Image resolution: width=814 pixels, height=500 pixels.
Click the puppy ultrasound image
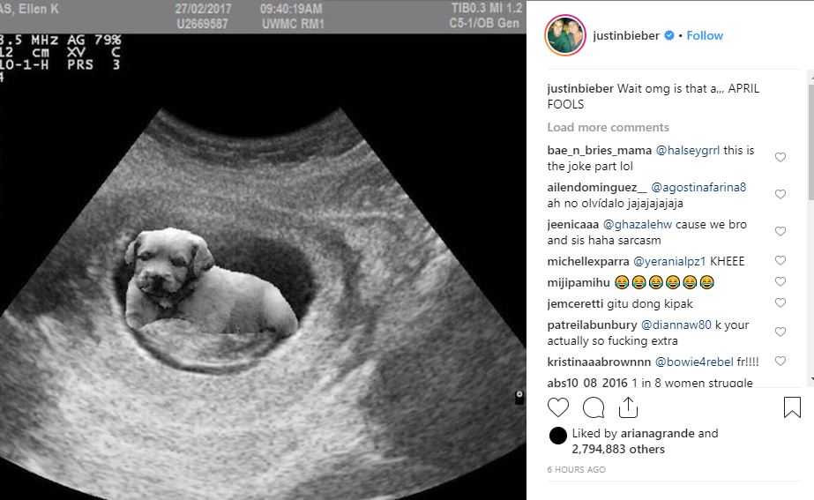(x=263, y=267)
